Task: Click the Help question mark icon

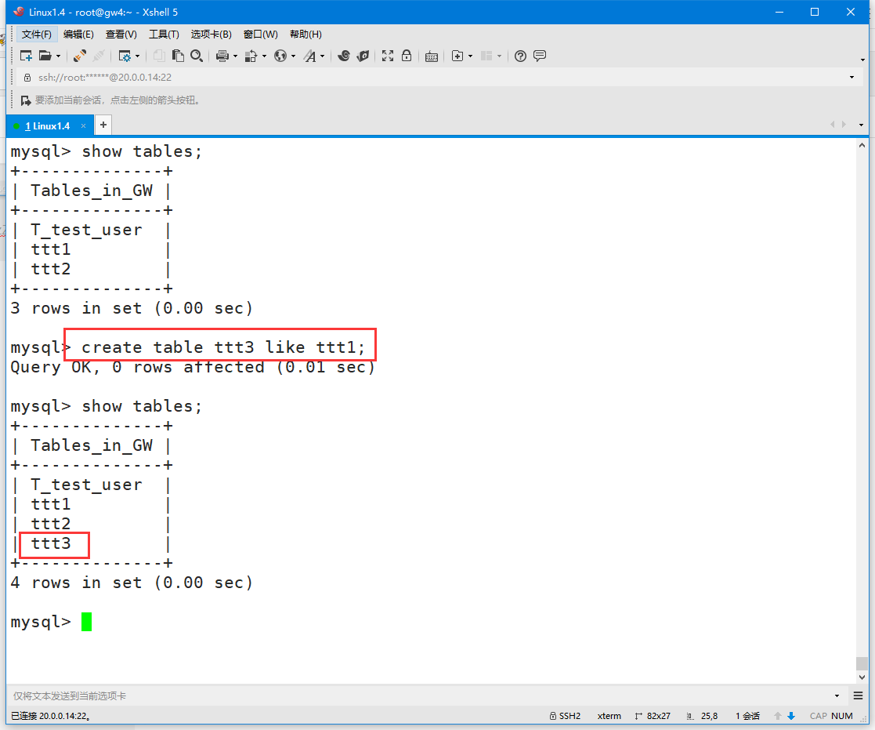Action: (521, 56)
